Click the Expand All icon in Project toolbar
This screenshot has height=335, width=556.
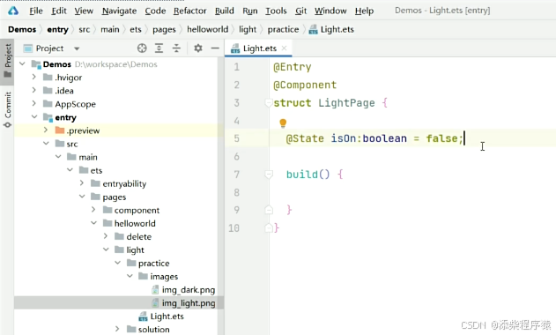(x=159, y=48)
